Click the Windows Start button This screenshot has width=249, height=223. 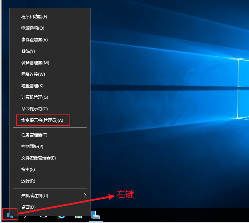tap(10, 215)
